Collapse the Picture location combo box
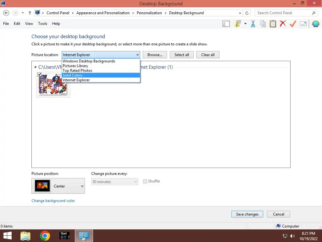This screenshot has width=322, height=242. pos(101,55)
